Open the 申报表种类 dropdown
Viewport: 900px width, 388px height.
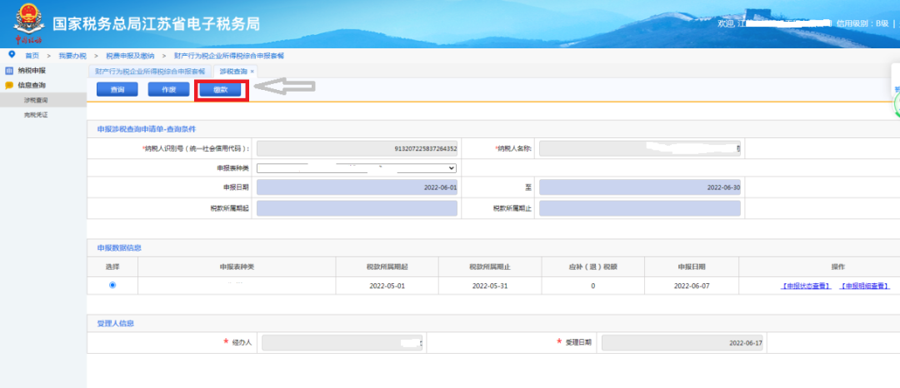(x=357, y=168)
